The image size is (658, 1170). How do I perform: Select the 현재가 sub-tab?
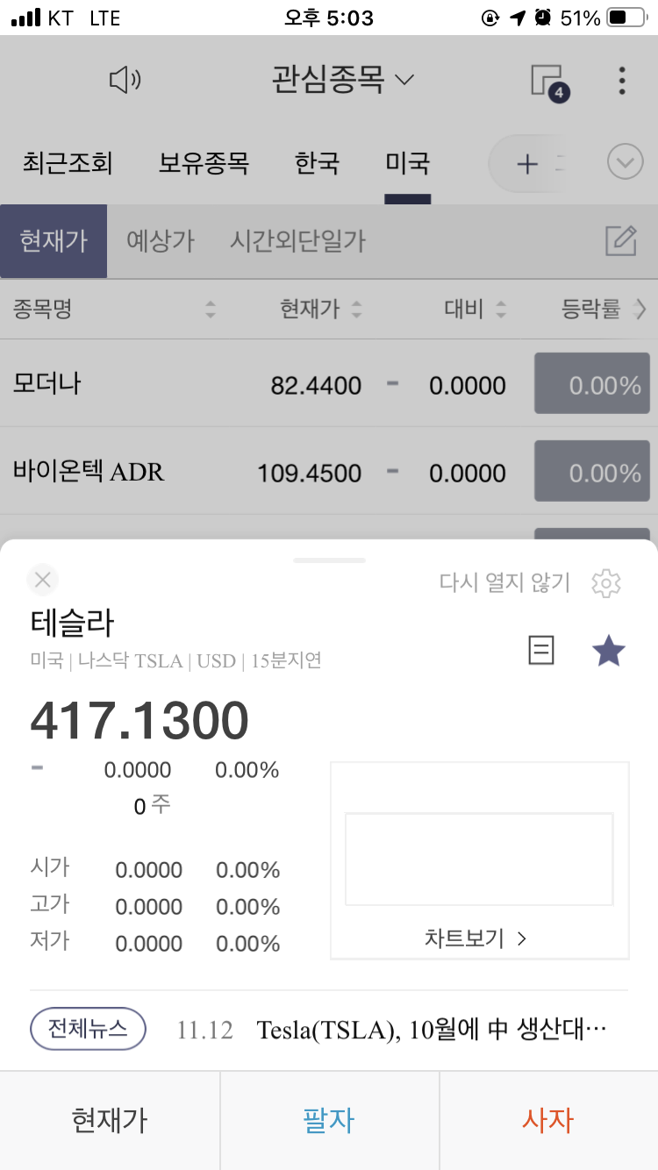point(54,241)
